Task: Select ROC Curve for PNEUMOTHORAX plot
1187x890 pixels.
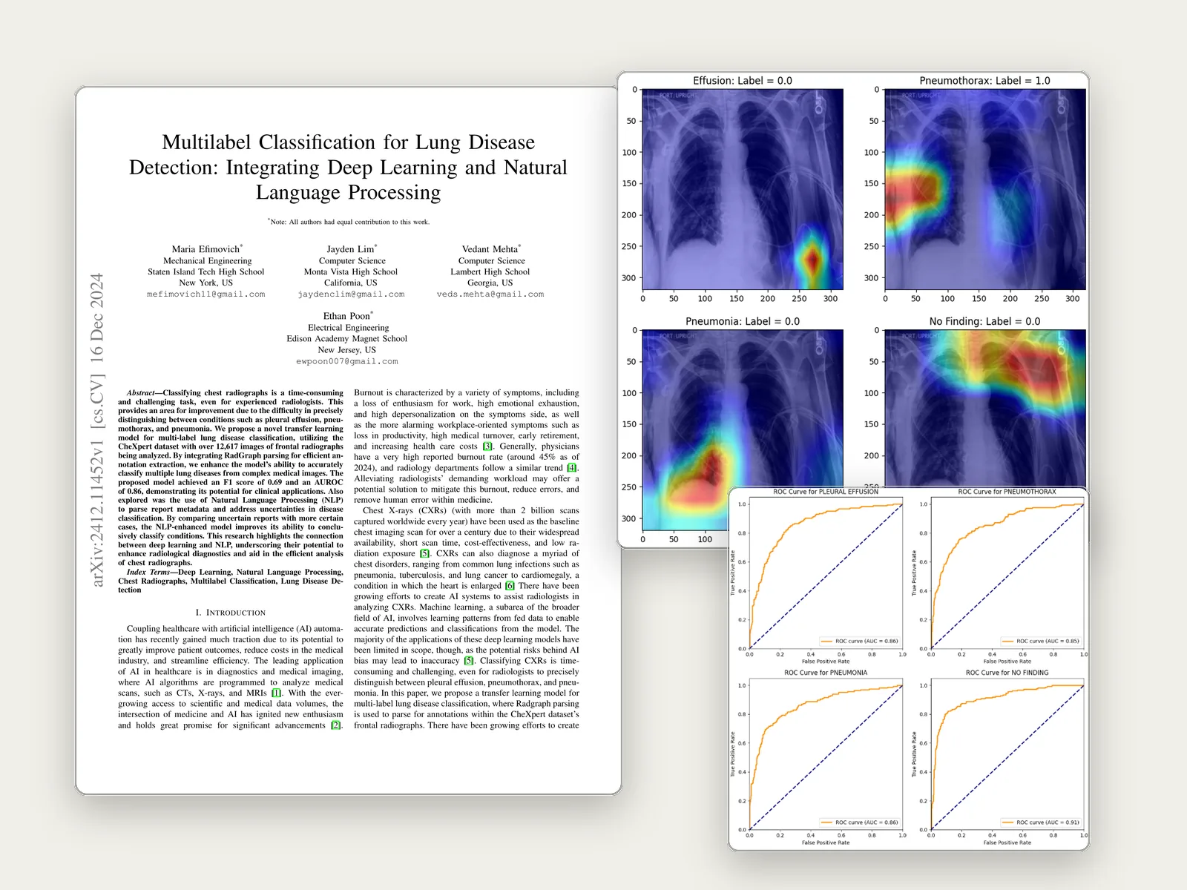Action: [1007, 576]
